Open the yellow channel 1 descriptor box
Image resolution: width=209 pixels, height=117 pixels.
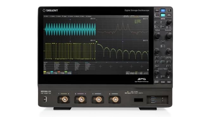point(47,72)
